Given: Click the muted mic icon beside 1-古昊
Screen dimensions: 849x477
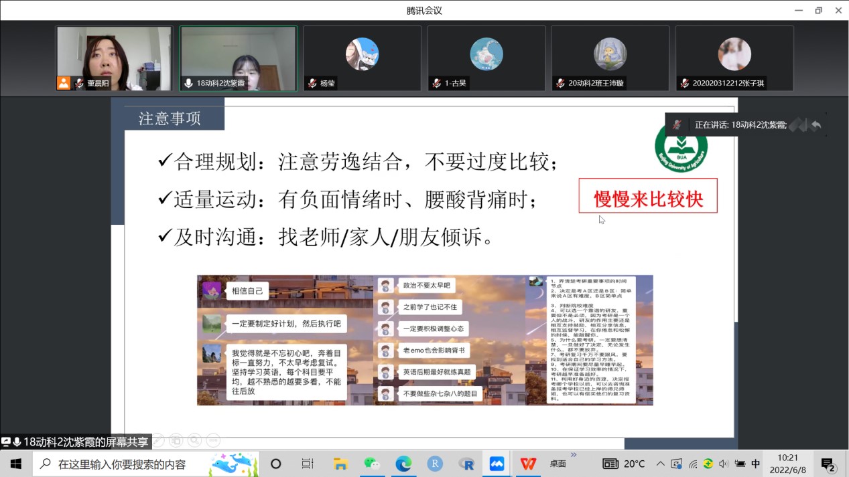Looking at the screenshot, I should 436,84.
